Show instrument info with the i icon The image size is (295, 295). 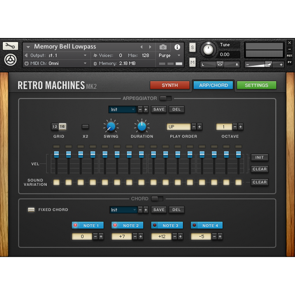[177, 47]
